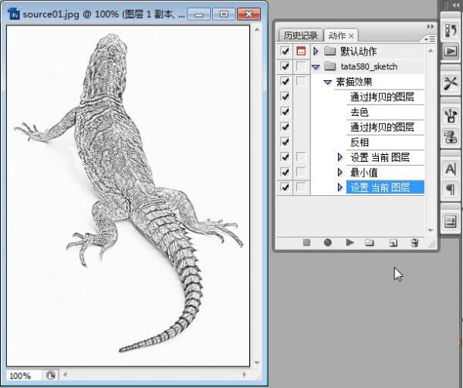Select the 反相 action step
Screen dimensions: 463x388
[360, 142]
